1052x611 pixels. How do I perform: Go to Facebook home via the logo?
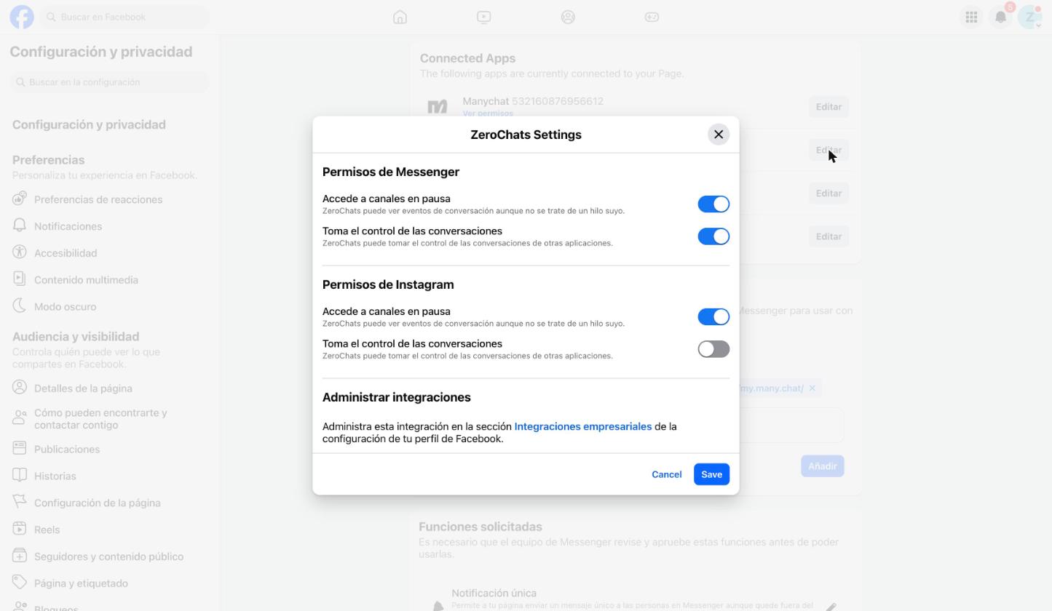pos(22,17)
